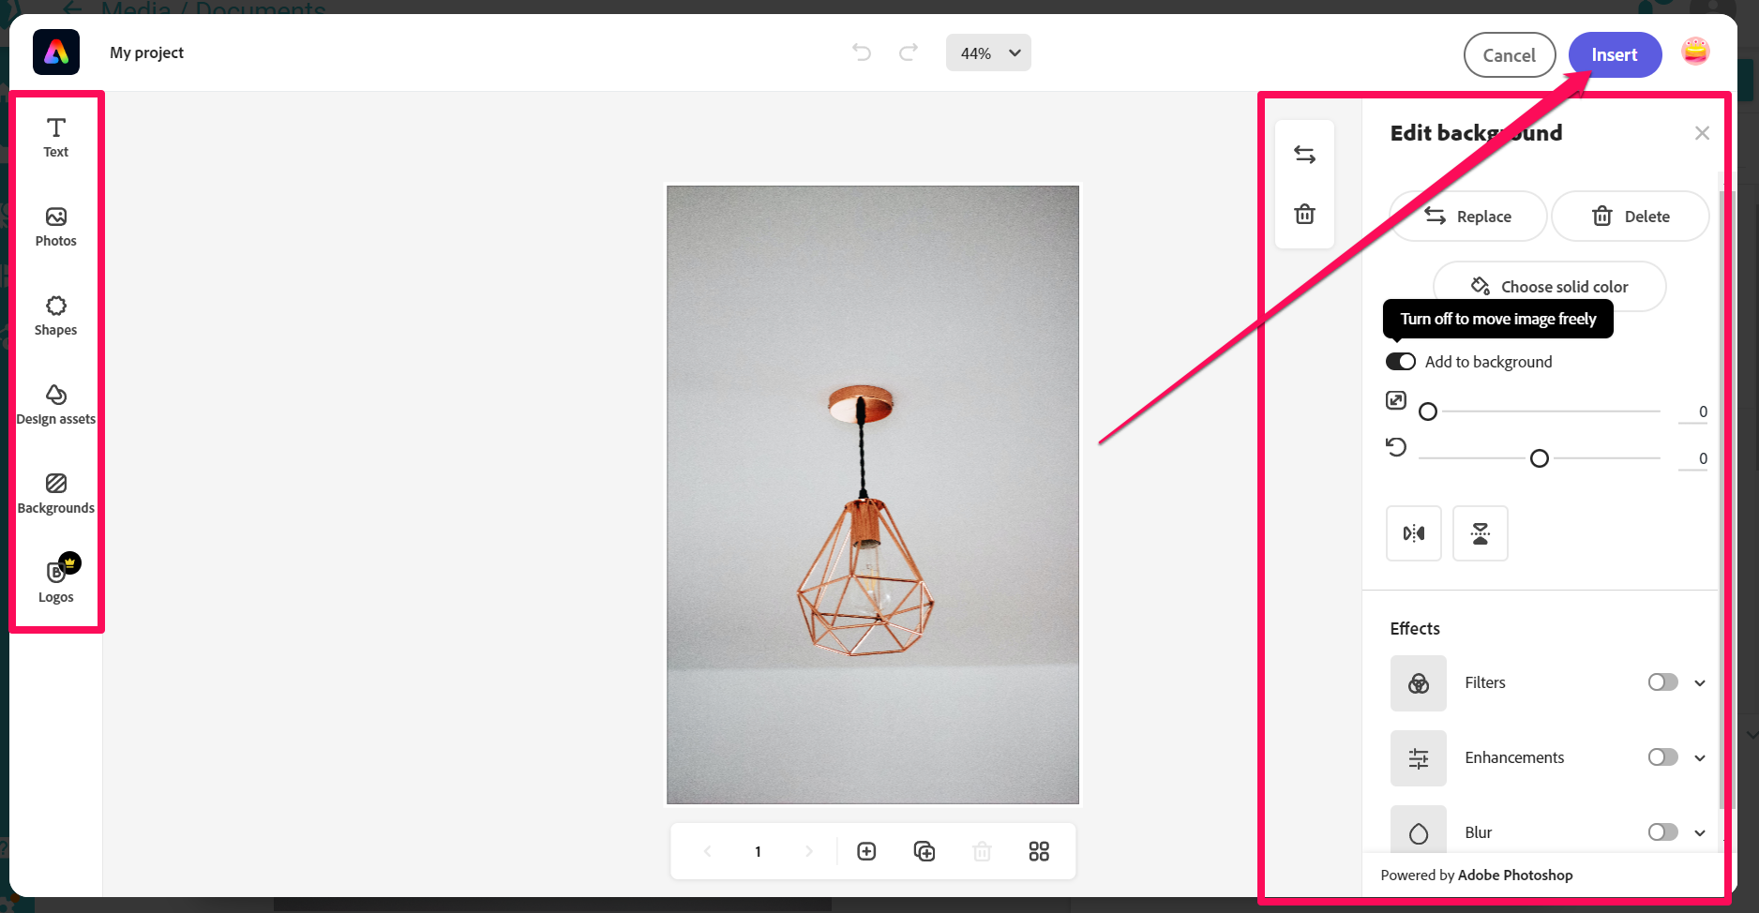The width and height of the screenshot is (1759, 913).
Task: Enable the Enhancements toggle
Action: pyautogui.click(x=1662, y=757)
